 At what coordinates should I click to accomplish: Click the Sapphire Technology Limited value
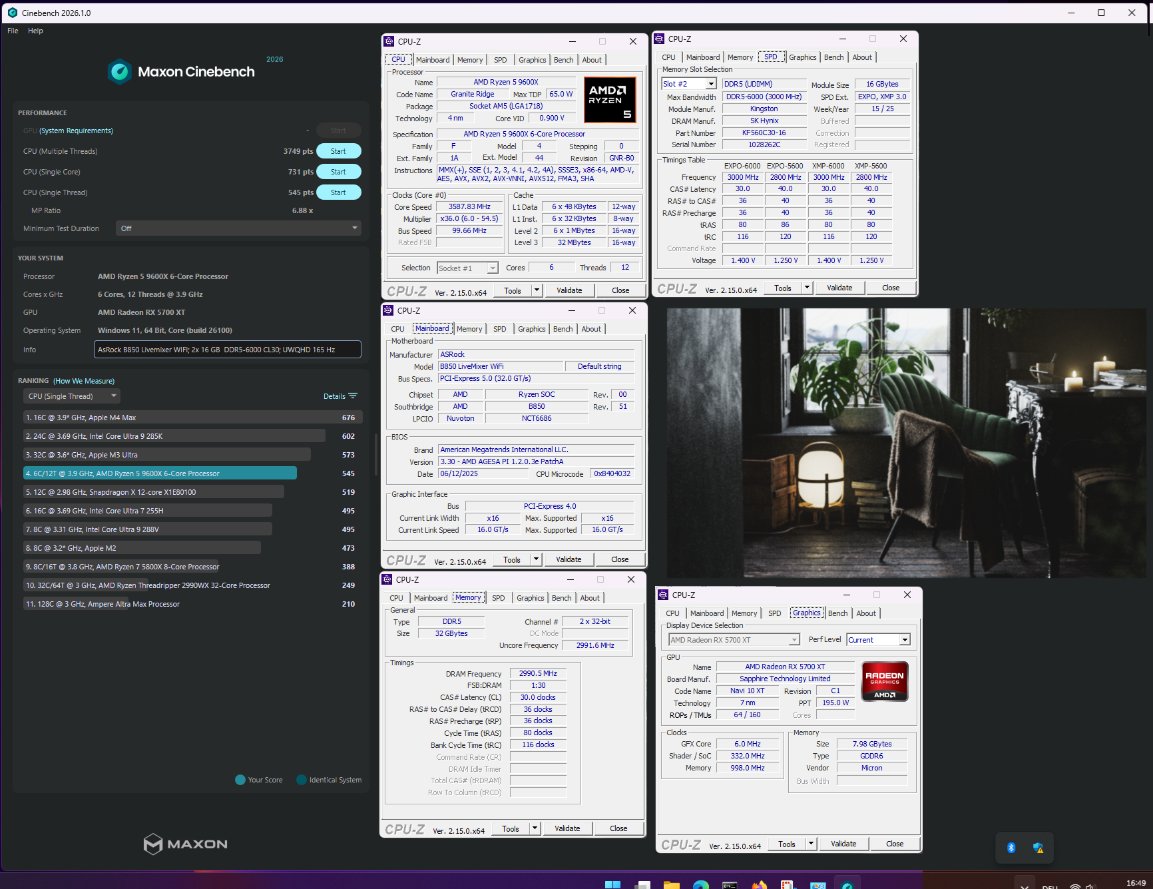[785, 679]
